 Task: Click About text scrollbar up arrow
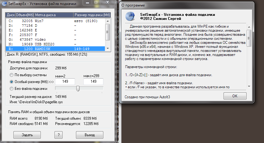(x=249, y=27)
